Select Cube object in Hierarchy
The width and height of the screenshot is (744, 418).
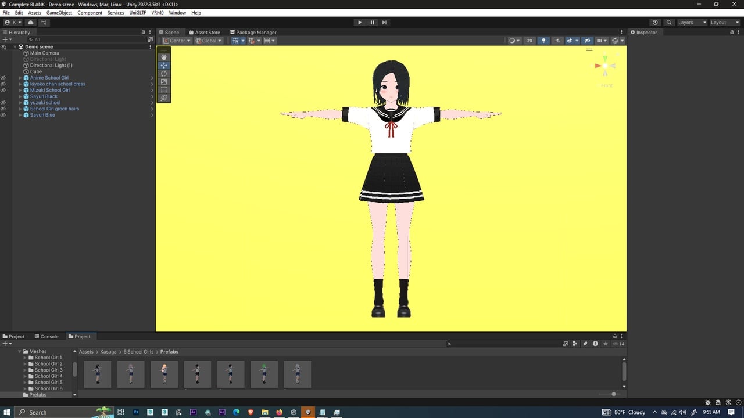[36, 71]
